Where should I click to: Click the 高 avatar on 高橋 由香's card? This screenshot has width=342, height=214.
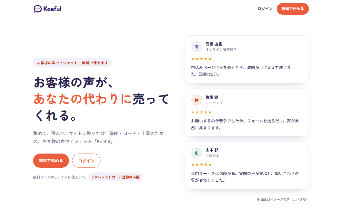[x=197, y=47]
